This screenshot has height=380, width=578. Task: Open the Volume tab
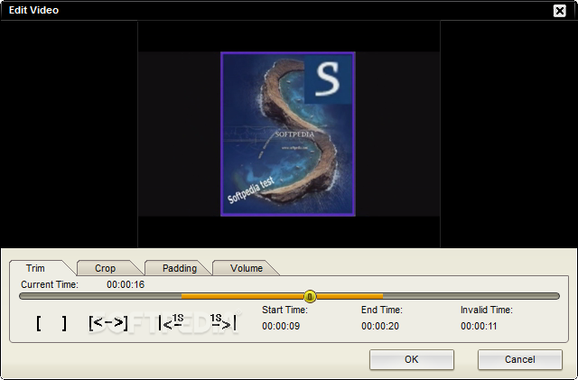tap(247, 268)
